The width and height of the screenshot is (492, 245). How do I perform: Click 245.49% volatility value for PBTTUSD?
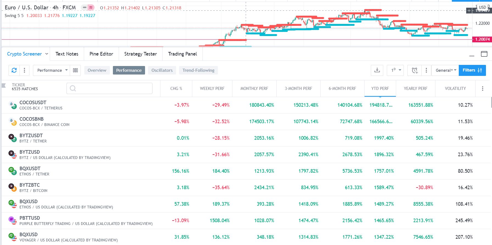[x=464, y=221]
